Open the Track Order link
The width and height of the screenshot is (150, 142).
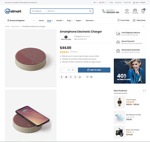click(123, 20)
